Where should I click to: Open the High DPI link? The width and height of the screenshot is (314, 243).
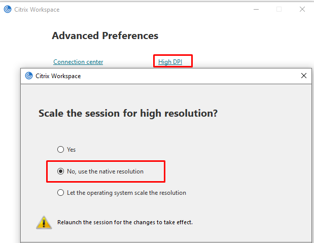tap(169, 62)
